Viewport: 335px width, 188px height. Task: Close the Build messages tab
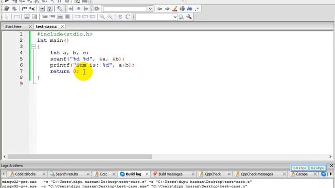[x=193, y=174]
